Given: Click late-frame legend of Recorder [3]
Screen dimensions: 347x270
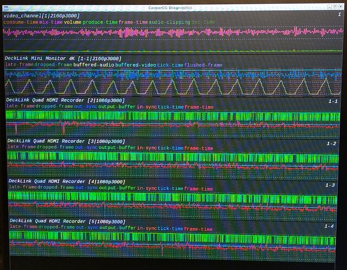Looking at the screenshot, I should 22,147.
